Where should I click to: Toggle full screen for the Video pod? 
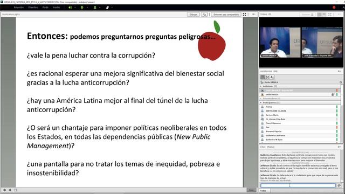330,15
